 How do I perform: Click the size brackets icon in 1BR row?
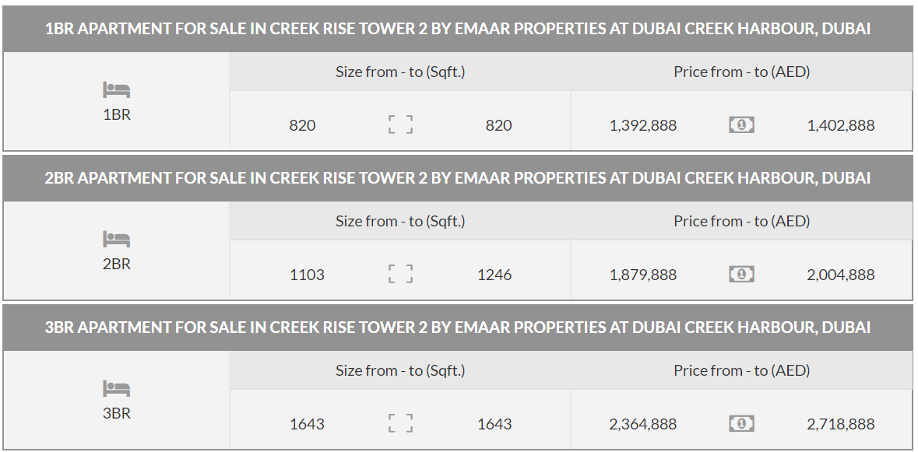click(x=400, y=124)
